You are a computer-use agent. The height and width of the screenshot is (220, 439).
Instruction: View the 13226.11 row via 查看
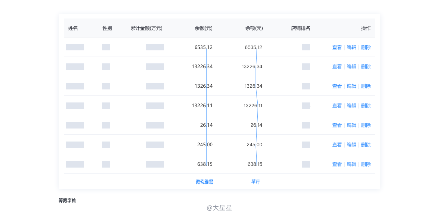tap(337, 106)
